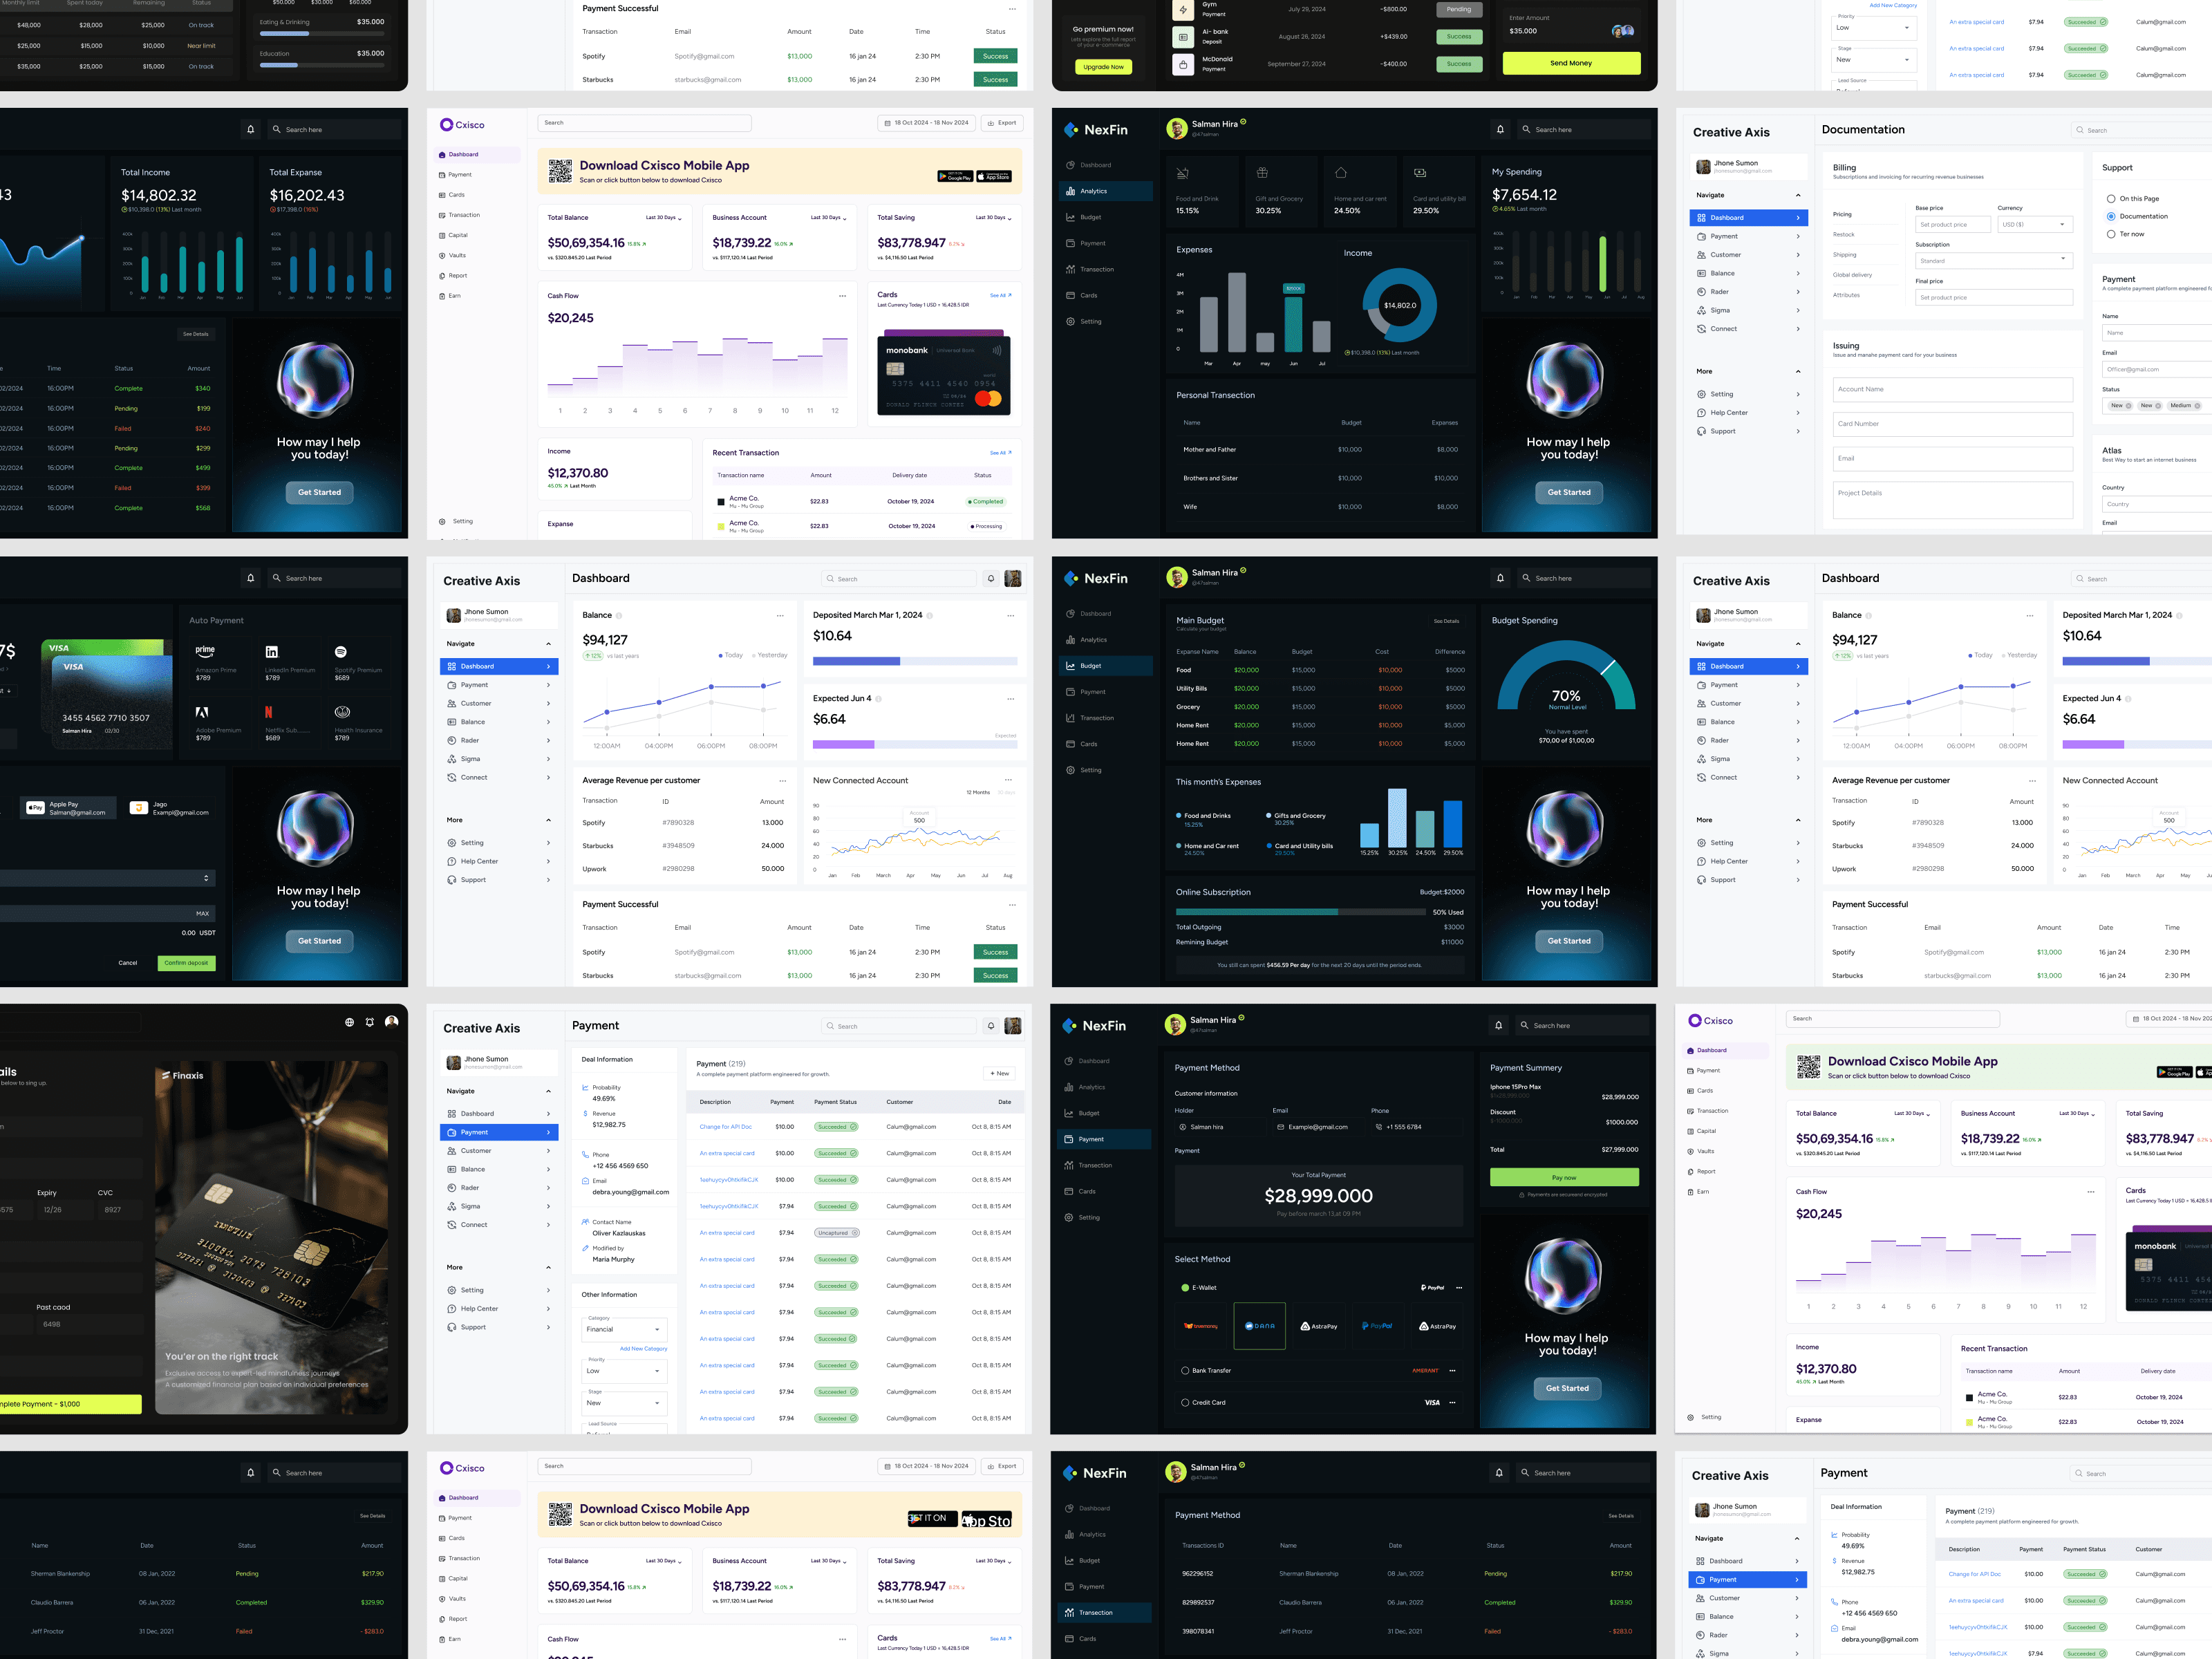Click the Gift and Grocery category icon
Viewport: 2212px width, 1659px height.
pos(1262,173)
